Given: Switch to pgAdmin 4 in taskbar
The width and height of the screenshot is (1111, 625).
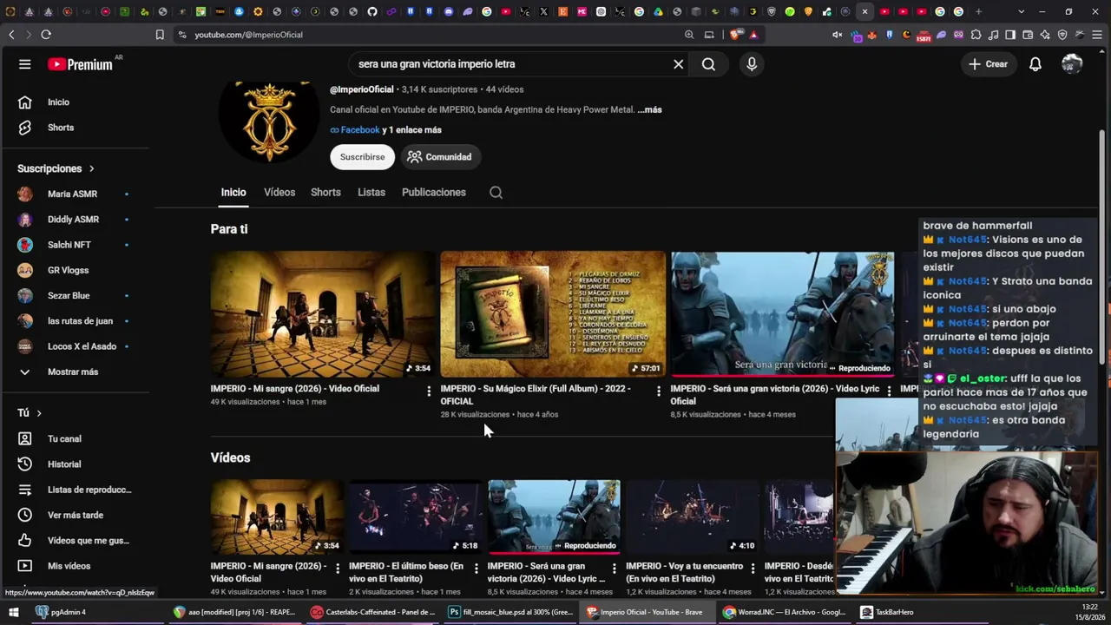Looking at the screenshot, I should (x=60, y=612).
